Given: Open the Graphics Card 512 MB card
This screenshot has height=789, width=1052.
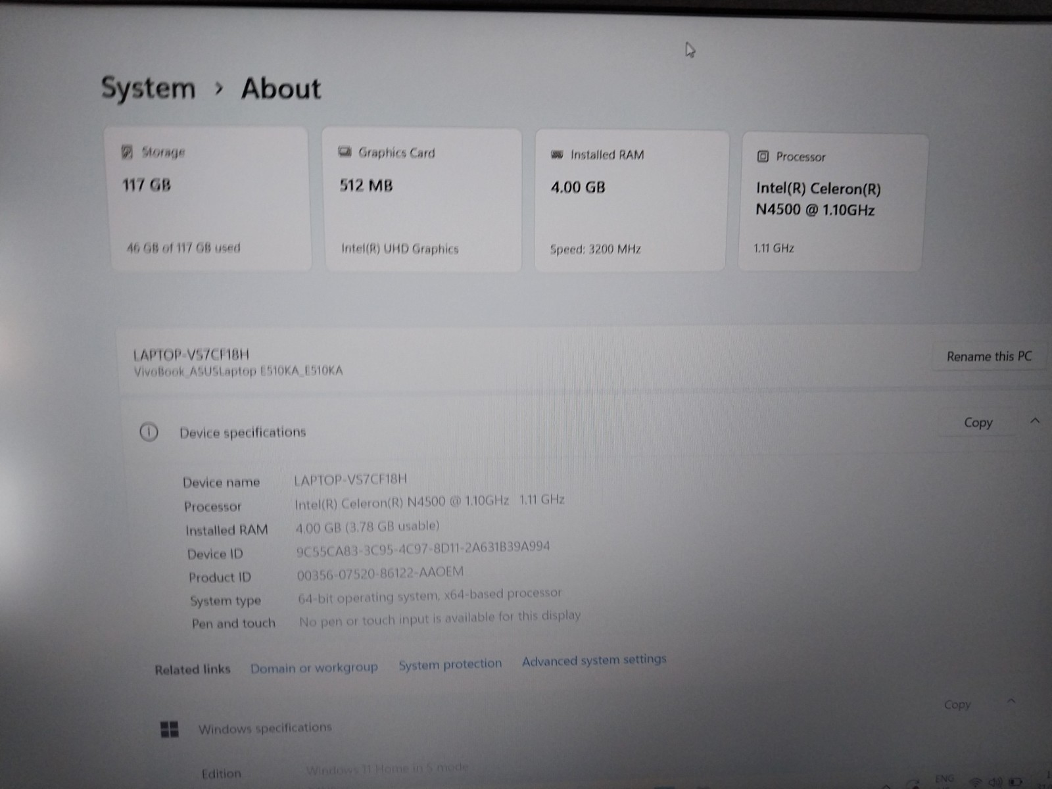Looking at the screenshot, I should [423, 200].
